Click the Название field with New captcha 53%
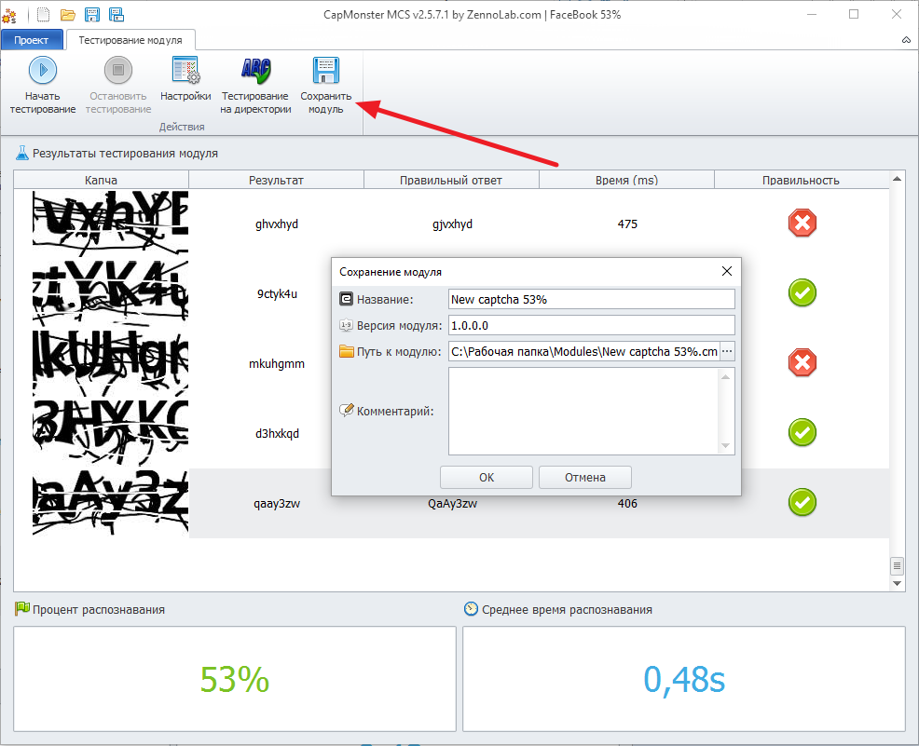This screenshot has height=746, width=919. coord(591,299)
